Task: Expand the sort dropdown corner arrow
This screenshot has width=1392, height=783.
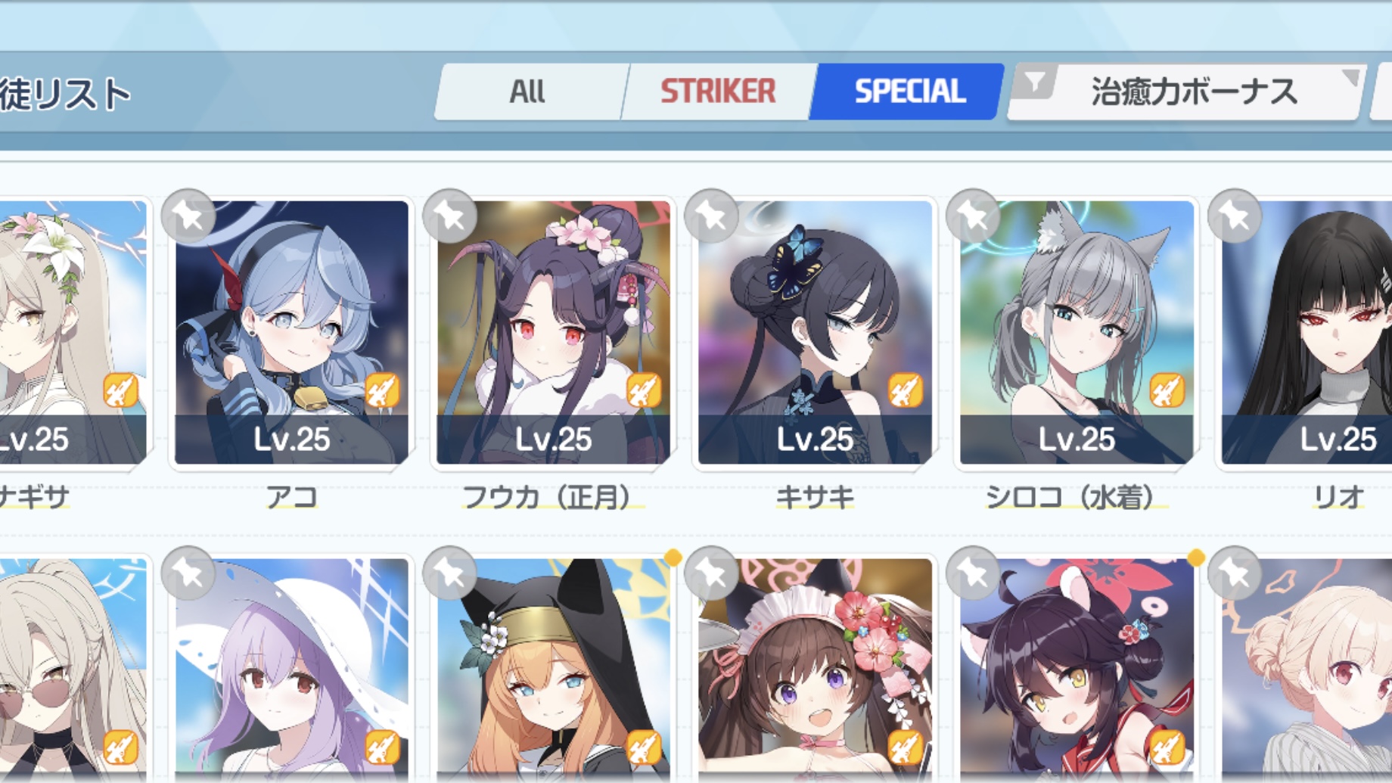Action: 1350,77
